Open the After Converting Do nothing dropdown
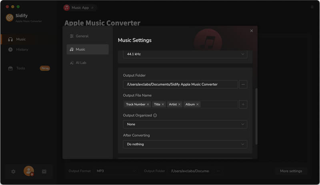 coord(185,144)
